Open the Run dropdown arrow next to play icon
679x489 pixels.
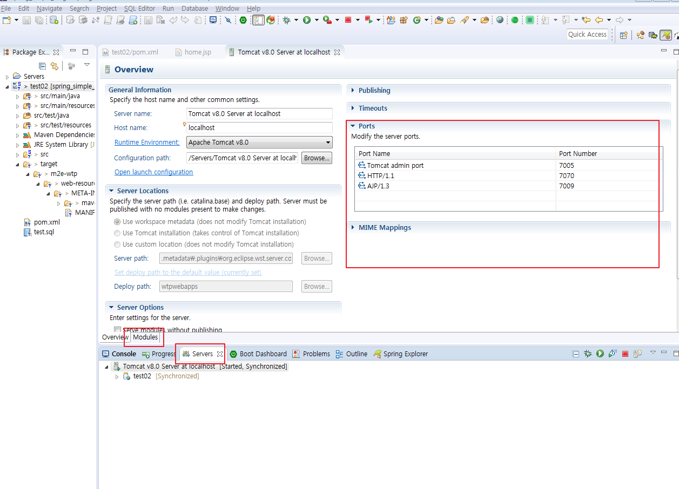point(316,20)
